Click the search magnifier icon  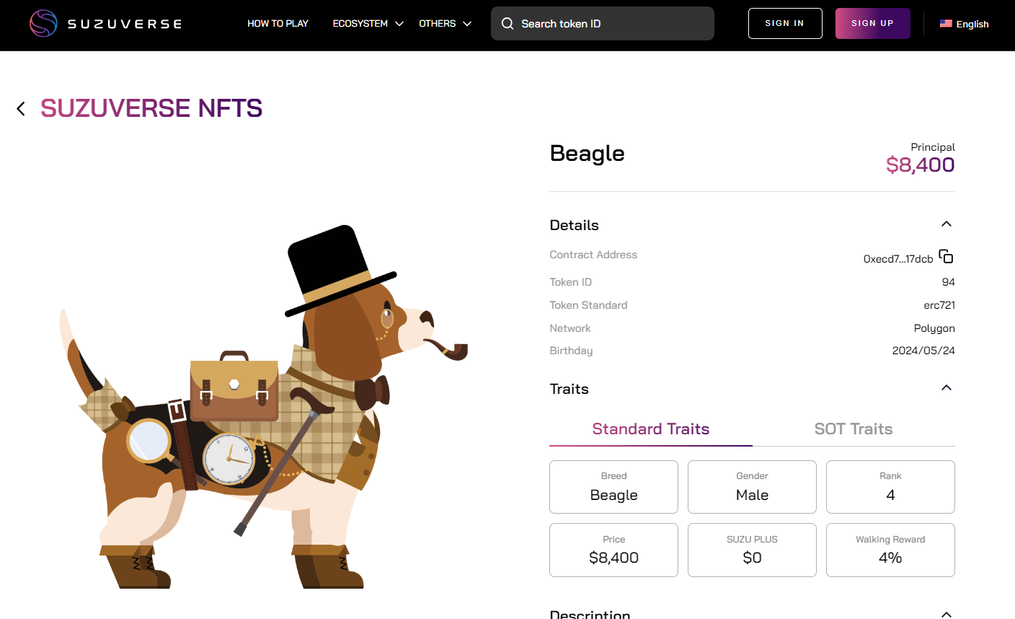click(507, 24)
